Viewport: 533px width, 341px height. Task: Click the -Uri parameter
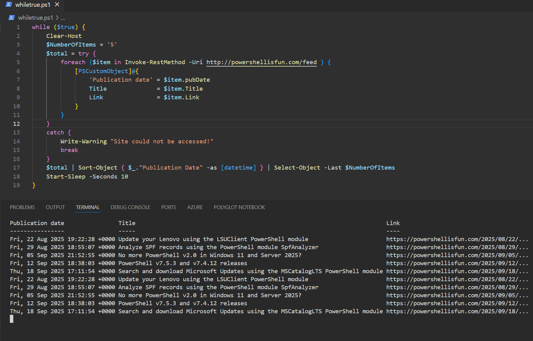click(x=196, y=62)
